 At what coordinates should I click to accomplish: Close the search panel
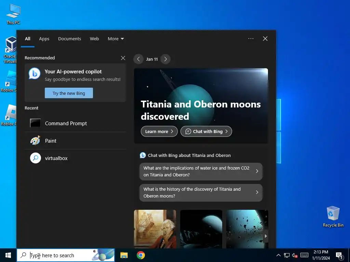click(265, 39)
